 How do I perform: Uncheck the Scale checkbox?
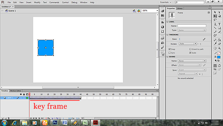tap(190, 53)
